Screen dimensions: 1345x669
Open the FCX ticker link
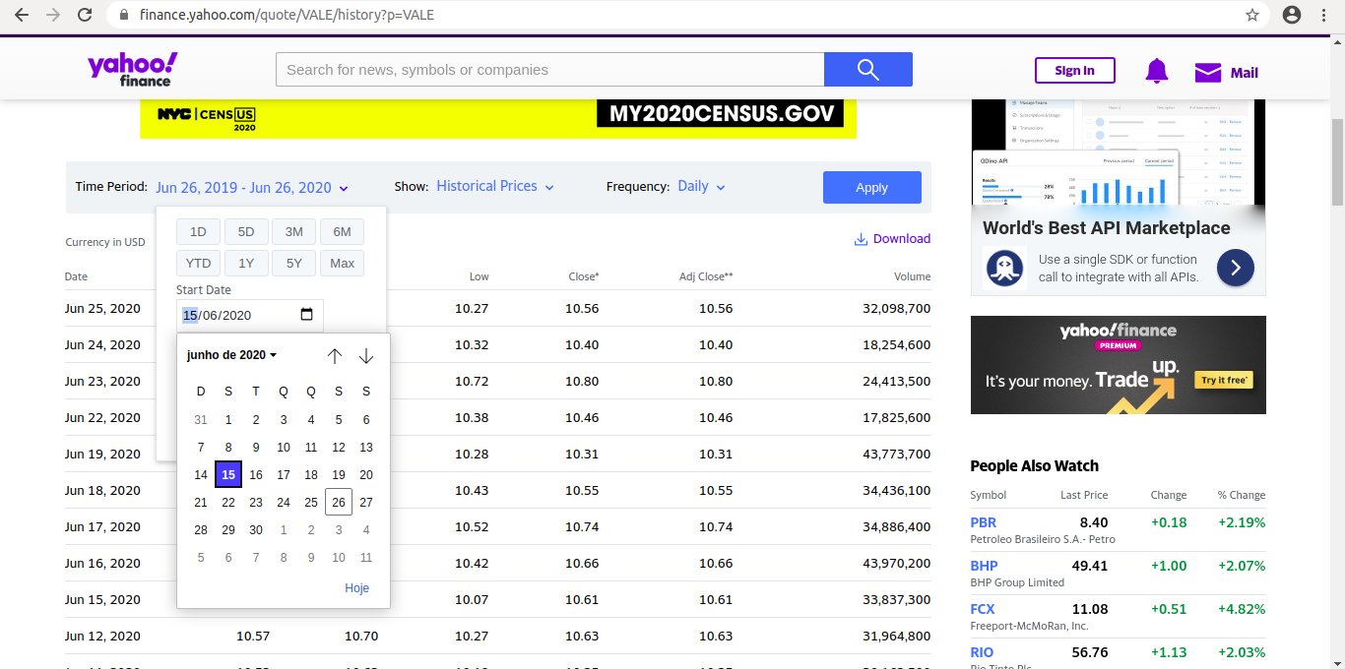(984, 609)
